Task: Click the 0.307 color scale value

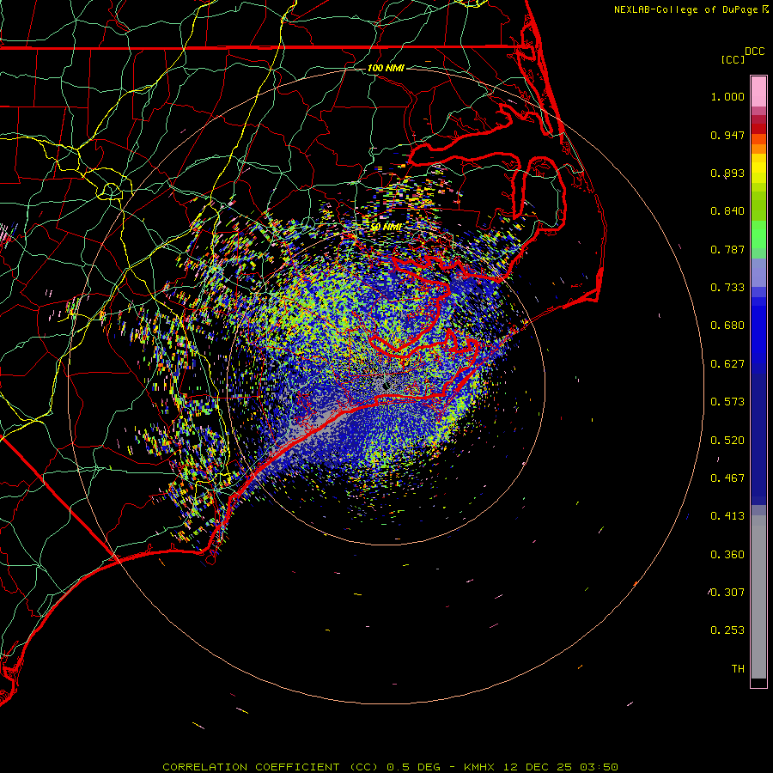Action: click(727, 593)
